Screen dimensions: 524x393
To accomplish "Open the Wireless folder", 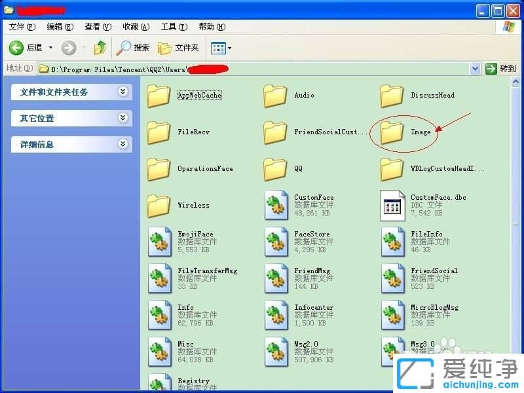I will click(x=159, y=204).
